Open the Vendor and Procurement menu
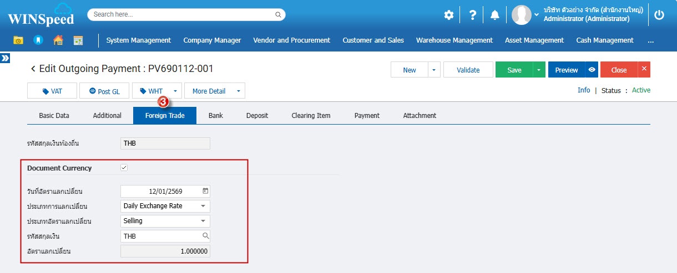The width and height of the screenshot is (677, 273). (x=291, y=40)
